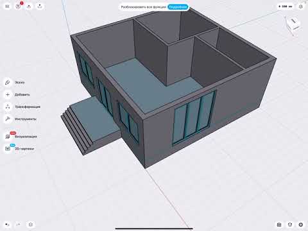308x231 pixels.
Task: Click the export icon in top toolbar
Action: pyautogui.click(x=40, y=6)
